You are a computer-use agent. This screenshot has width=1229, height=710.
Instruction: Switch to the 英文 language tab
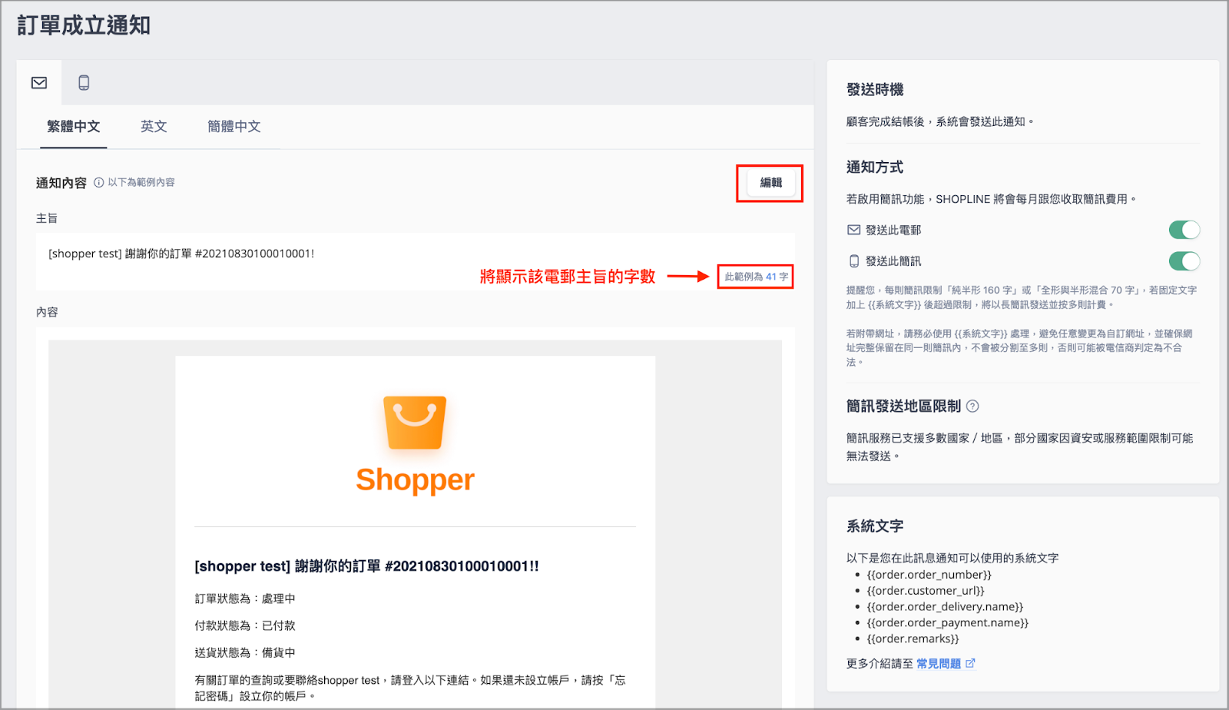(x=154, y=127)
